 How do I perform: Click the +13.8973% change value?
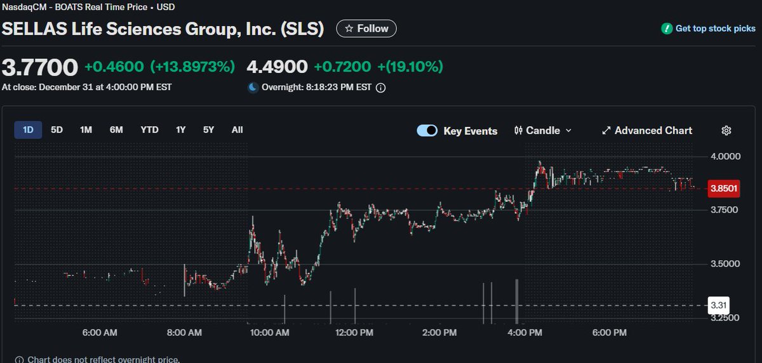click(192, 67)
